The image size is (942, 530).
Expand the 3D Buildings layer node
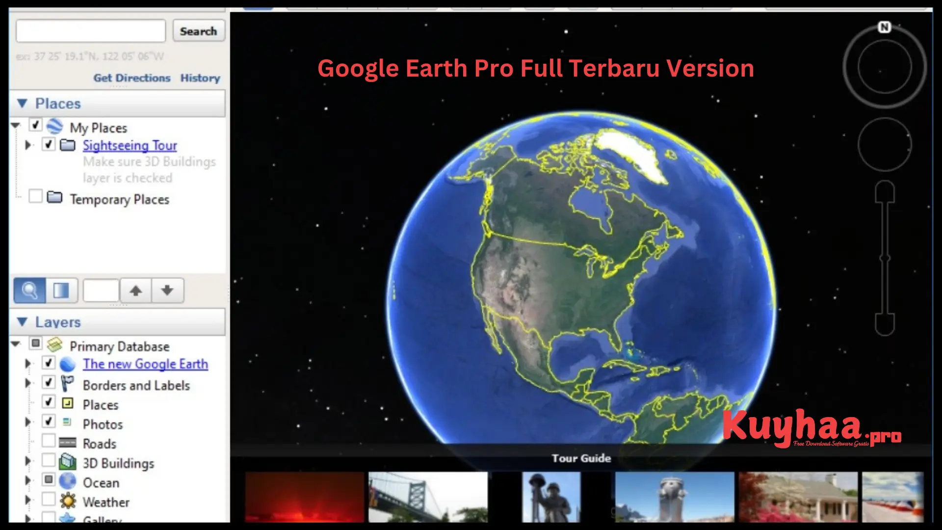[x=28, y=461]
